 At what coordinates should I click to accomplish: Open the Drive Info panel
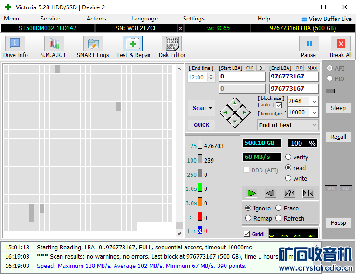tap(15, 47)
